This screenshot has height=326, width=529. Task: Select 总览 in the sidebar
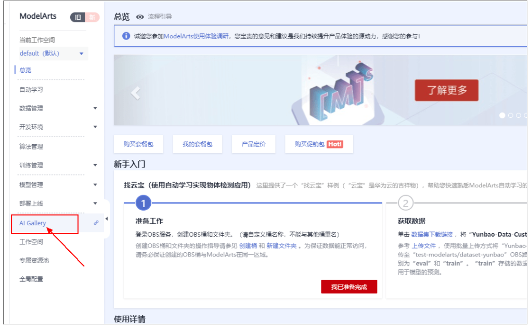pos(25,70)
